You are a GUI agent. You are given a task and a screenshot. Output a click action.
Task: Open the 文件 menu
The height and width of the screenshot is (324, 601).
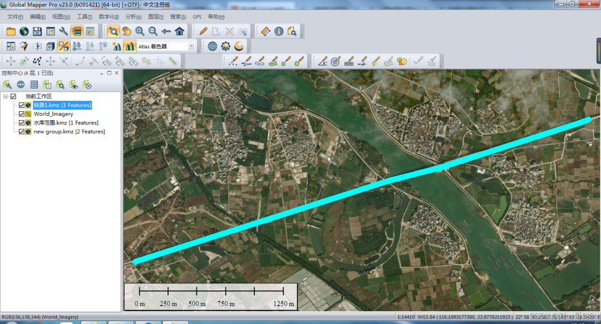pyautogui.click(x=15, y=17)
